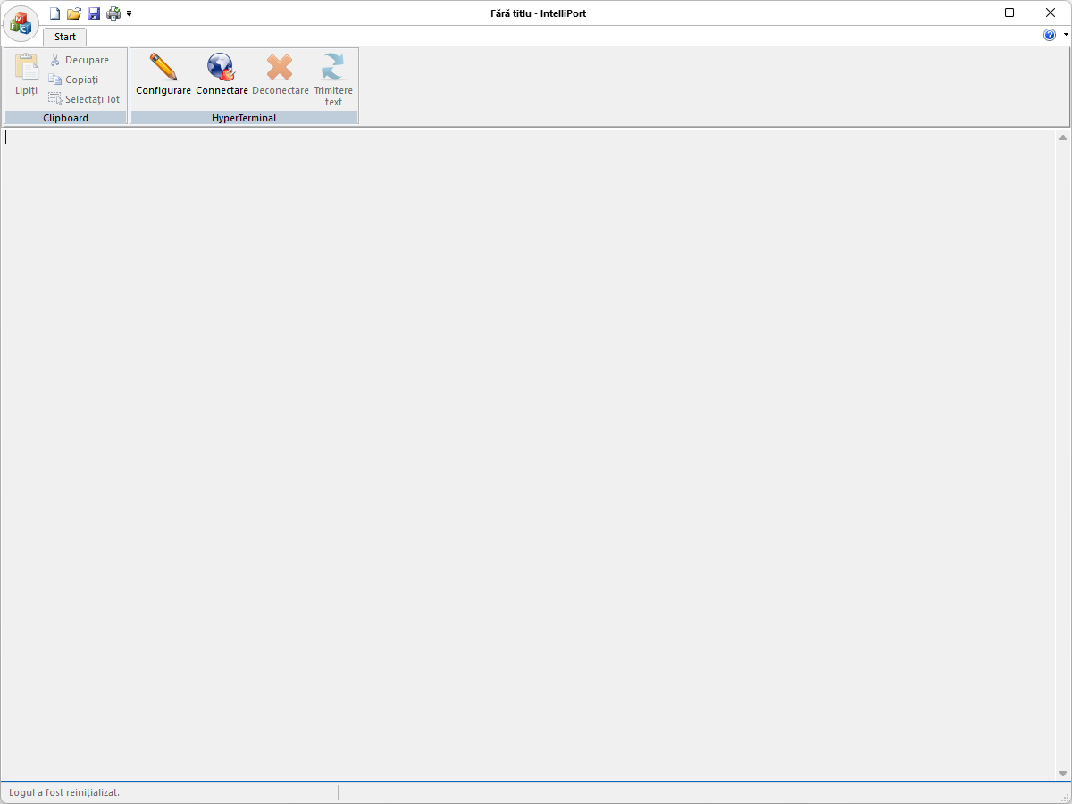Click the Trimitere text arrows icon
Image resolution: width=1072 pixels, height=804 pixels.
tap(333, 69)
